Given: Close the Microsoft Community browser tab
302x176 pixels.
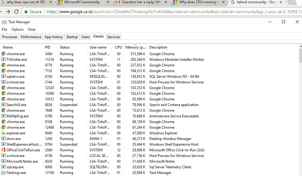Looking at the screenshot, I should pos(108,2).
